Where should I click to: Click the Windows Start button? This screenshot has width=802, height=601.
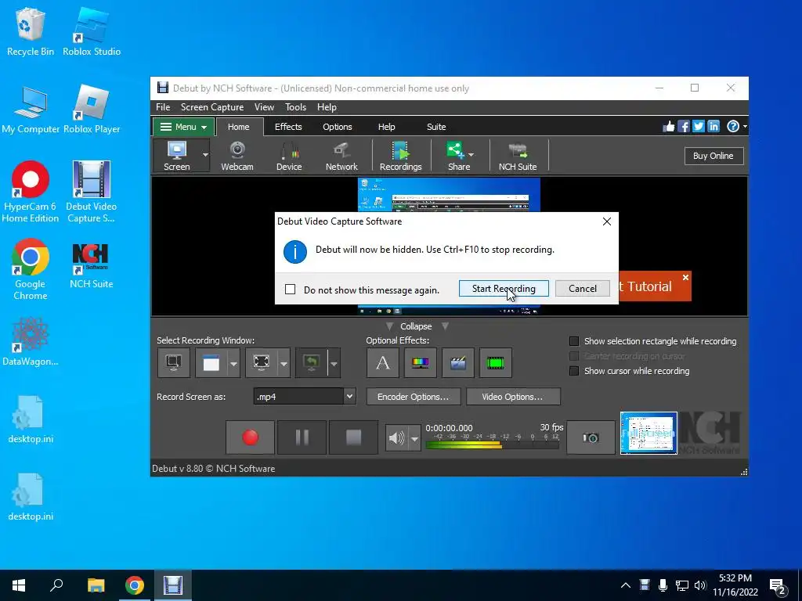click(x=19, y=585)
